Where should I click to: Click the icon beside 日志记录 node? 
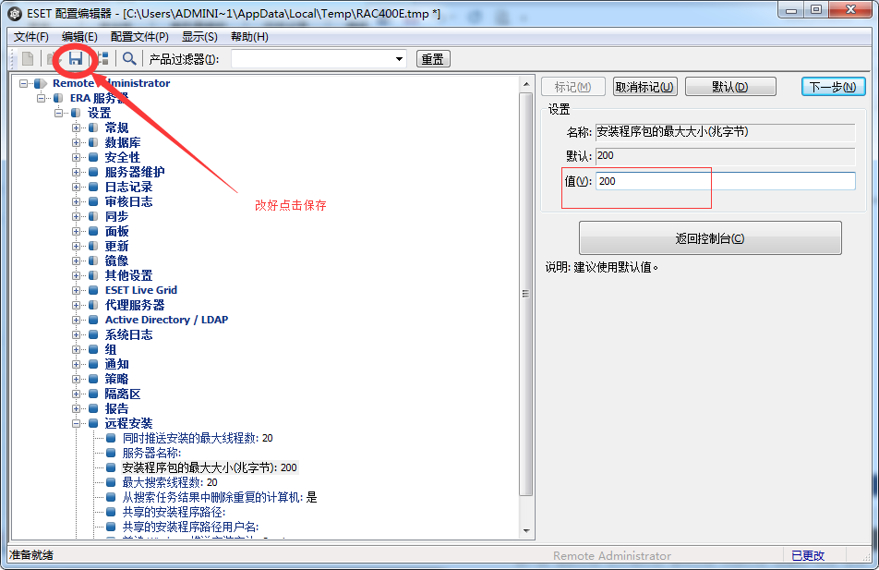93,187
